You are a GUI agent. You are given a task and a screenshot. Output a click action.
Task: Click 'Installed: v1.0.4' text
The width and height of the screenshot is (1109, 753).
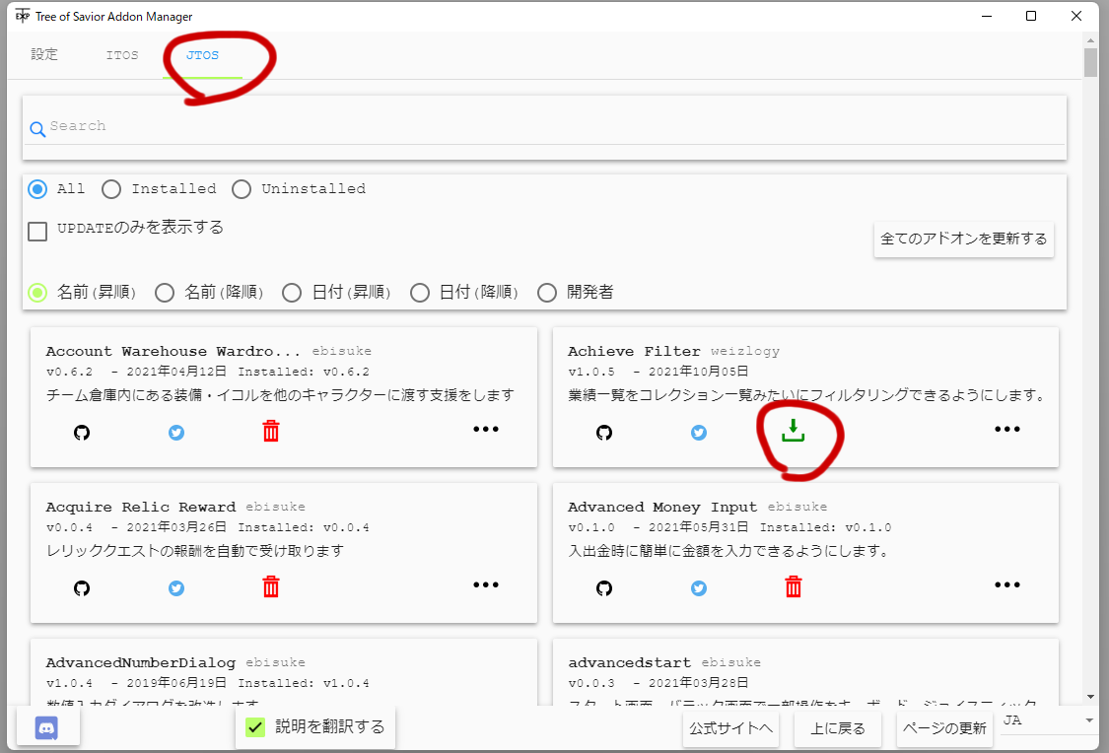pos(304,683)
